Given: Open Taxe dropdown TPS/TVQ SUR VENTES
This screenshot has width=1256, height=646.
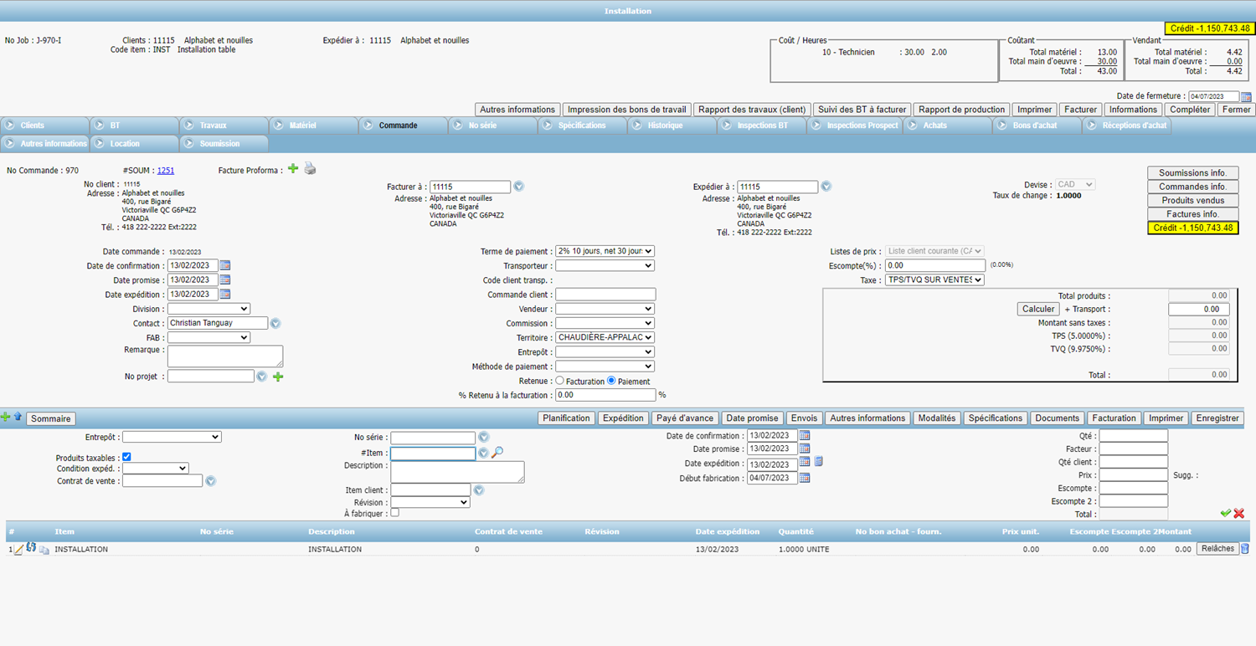Looking at the screenshot, I should [934, 280].
